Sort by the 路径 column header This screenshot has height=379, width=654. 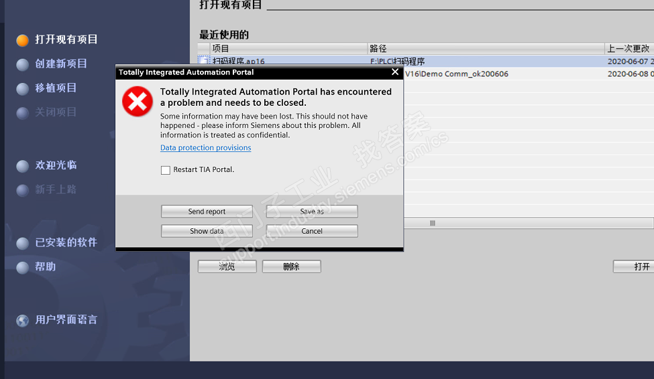[486, 48]
